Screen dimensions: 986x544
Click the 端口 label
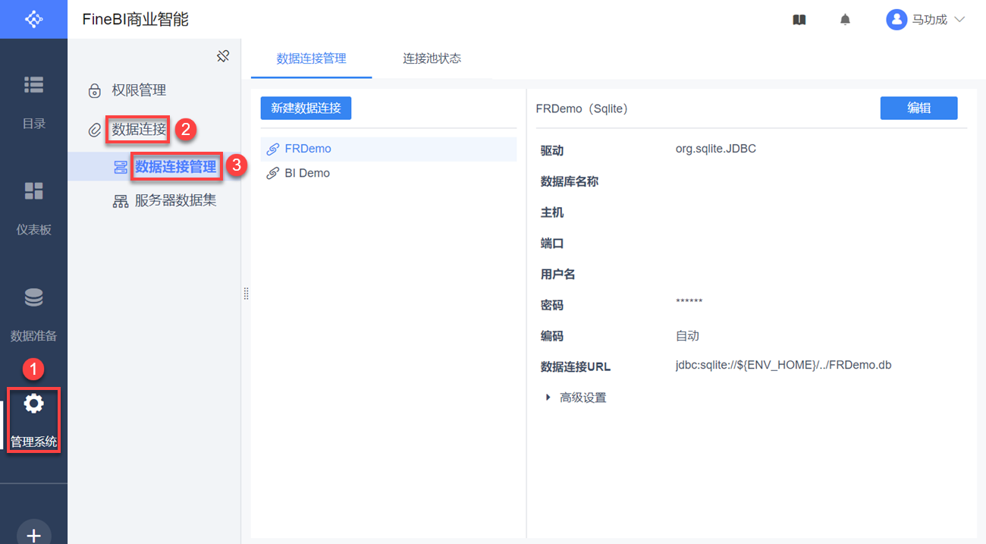[x=552, y=244]
